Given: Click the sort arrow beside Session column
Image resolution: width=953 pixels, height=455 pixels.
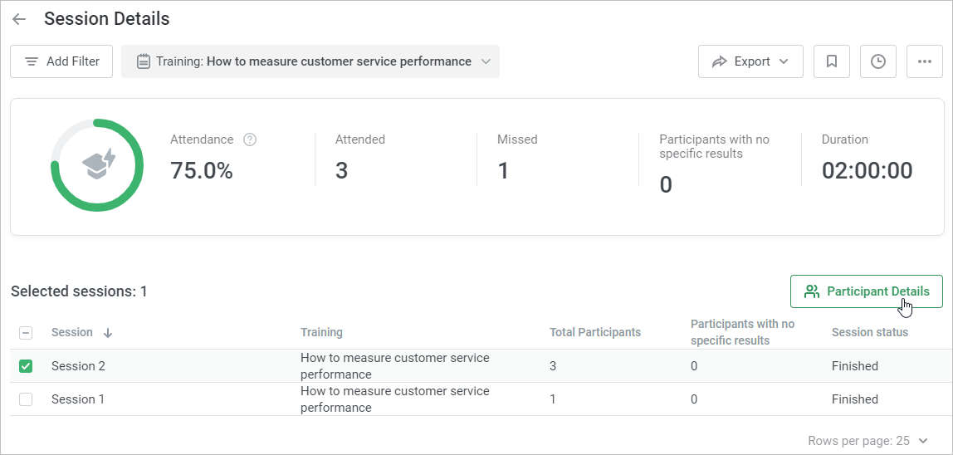Looking at the screenshot, I should coord(108,333).
